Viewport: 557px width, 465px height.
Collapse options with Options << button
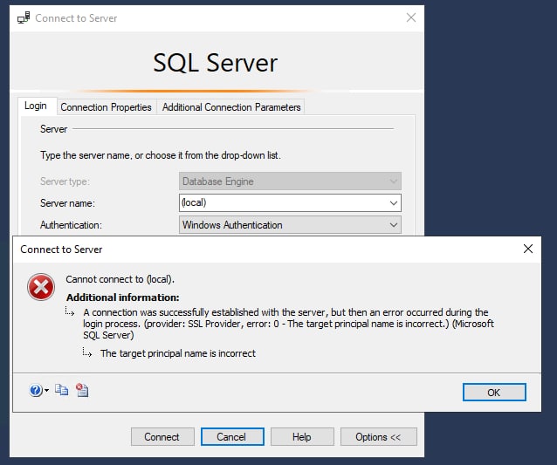pos(379,436)
